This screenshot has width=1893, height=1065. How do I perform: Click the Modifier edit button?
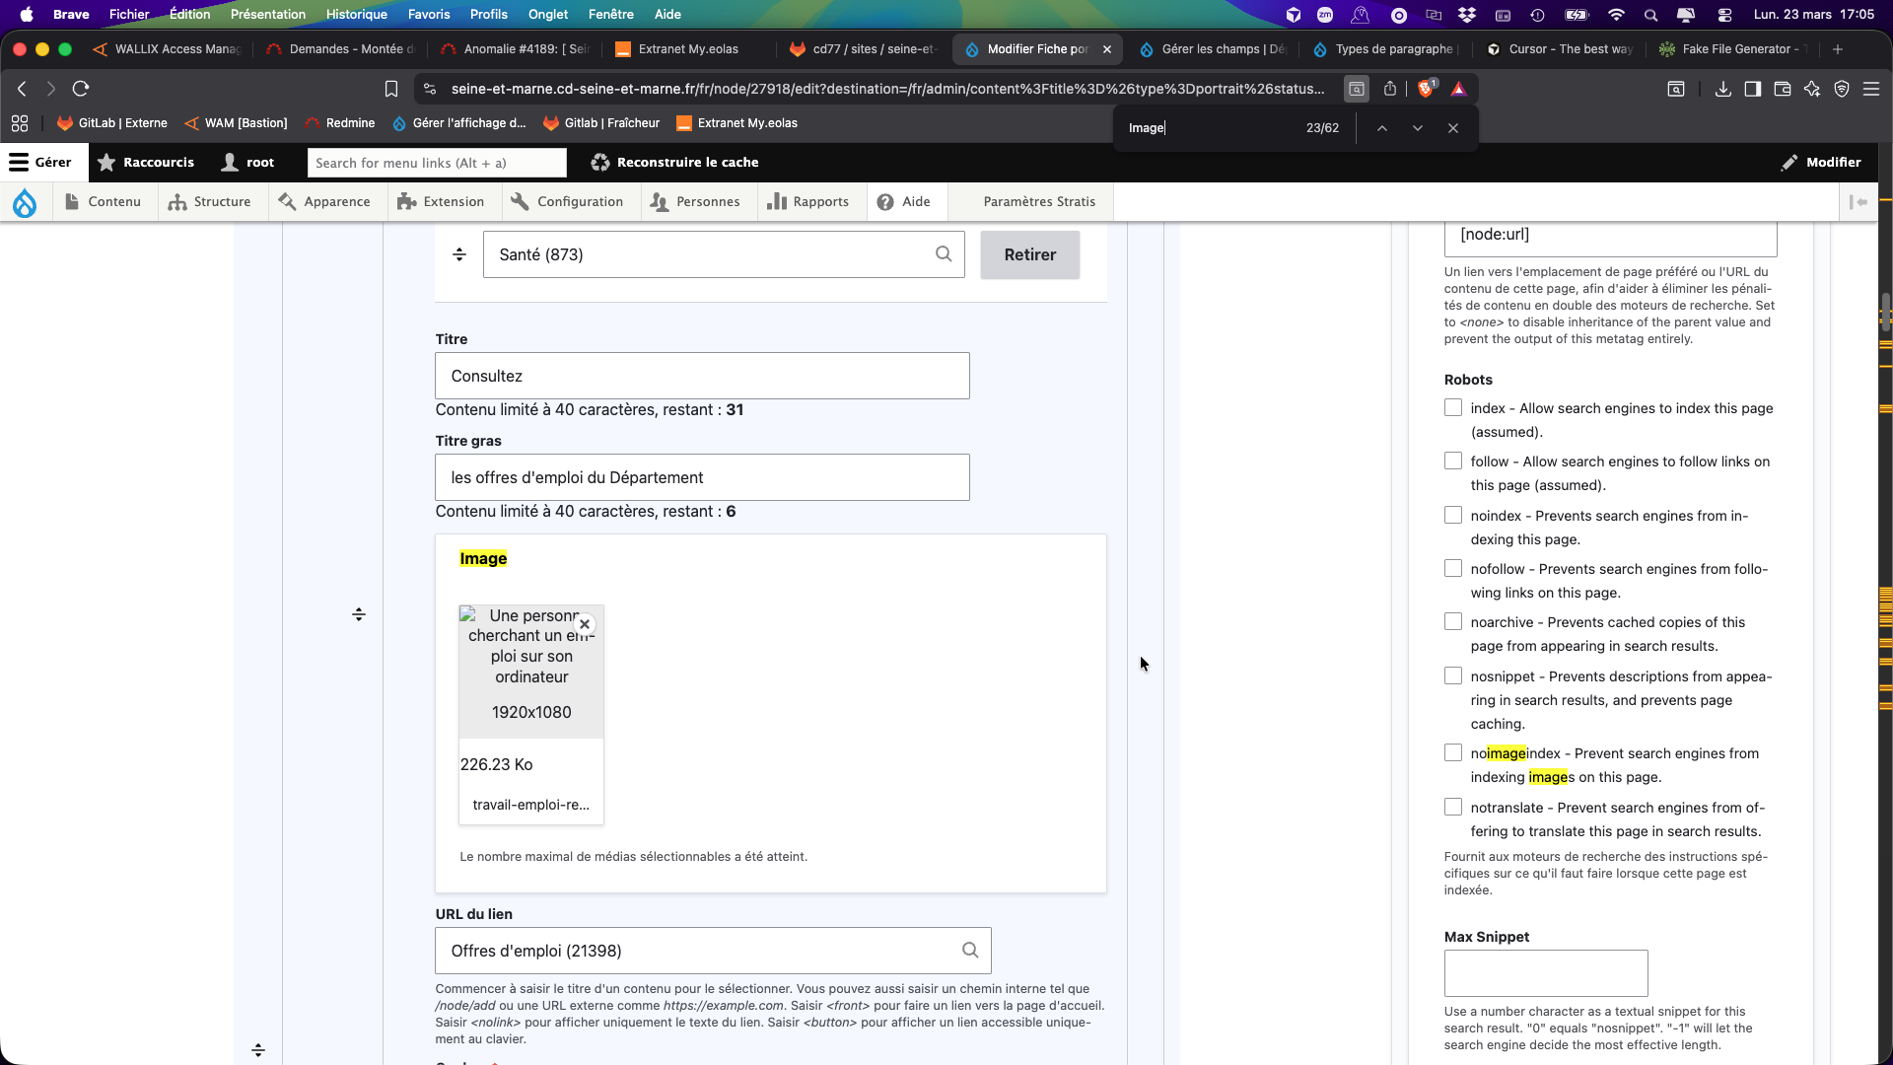[1821, 163]
